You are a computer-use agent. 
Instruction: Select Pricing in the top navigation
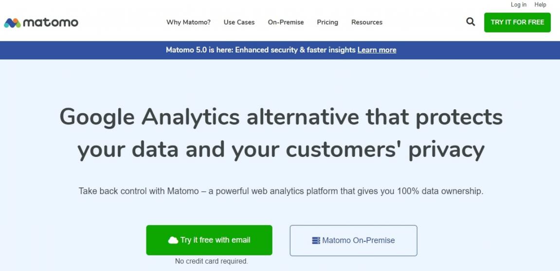pyautogui.click(x=327, y=22)
